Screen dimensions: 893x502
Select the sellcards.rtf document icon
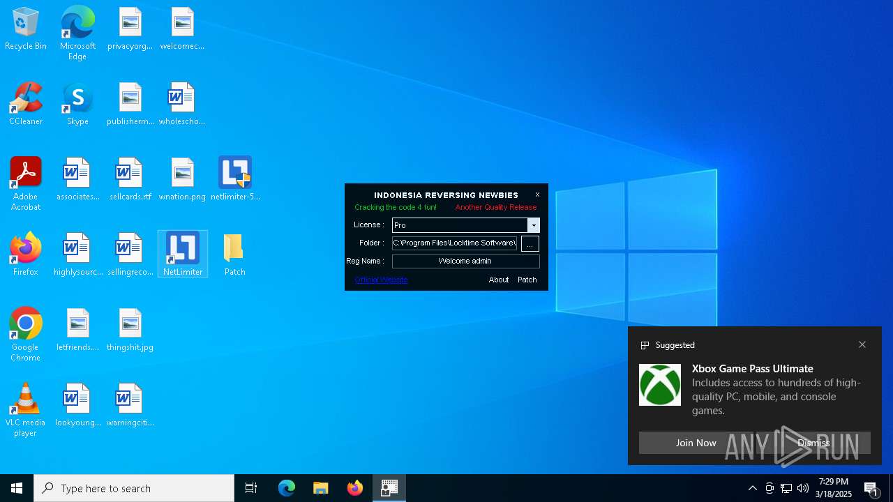pyautogui.click(x=130, y=180)
